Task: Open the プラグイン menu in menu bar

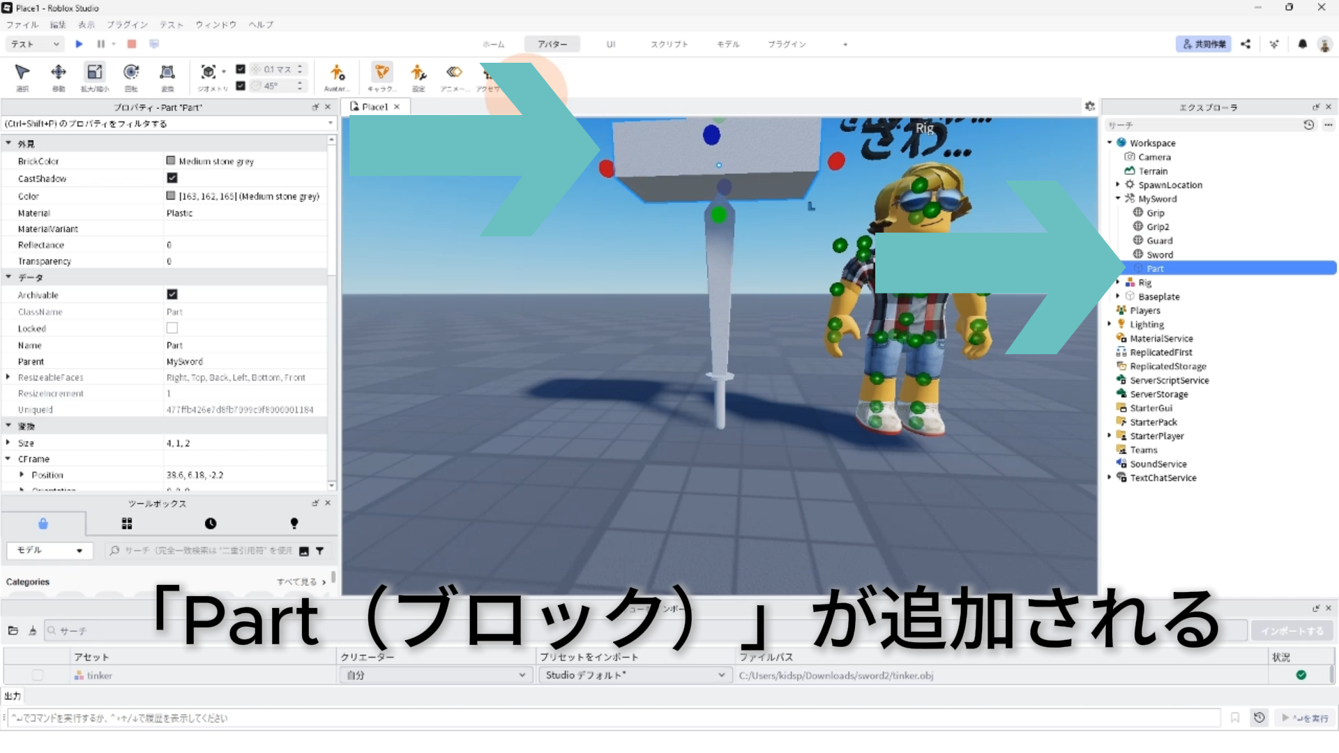Action: [x=127, y=24]
